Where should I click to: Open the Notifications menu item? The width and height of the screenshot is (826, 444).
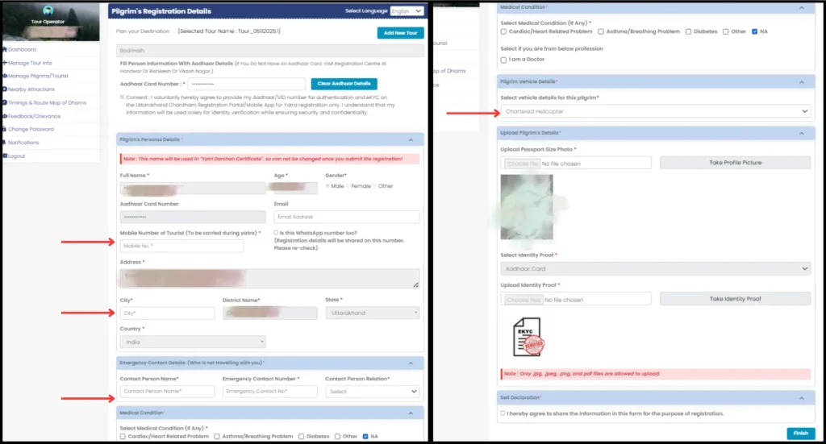23,143
